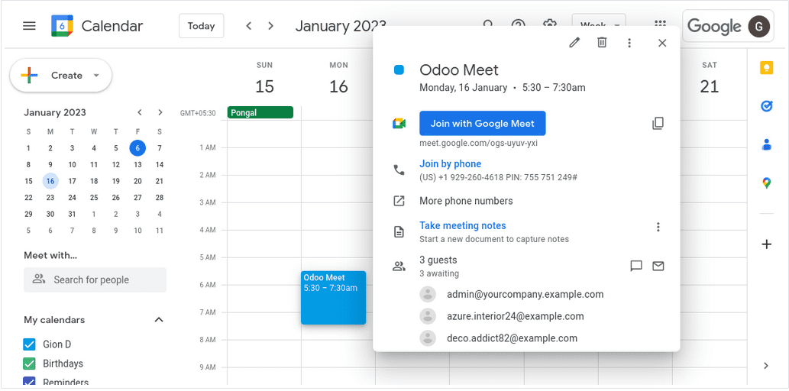
Task: Toggle the Birthdays calendar checkbox
Action: pos(30,364)
